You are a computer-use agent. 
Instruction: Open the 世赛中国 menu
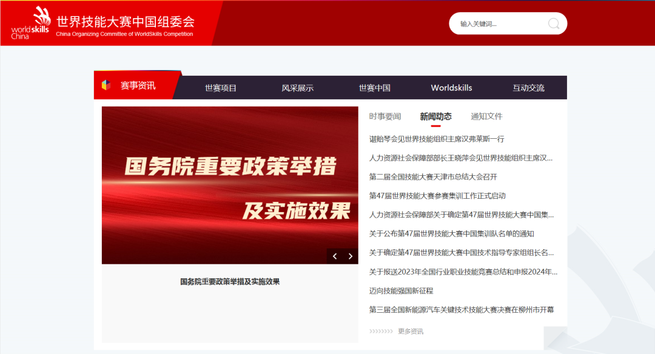(x=374, y=88)
